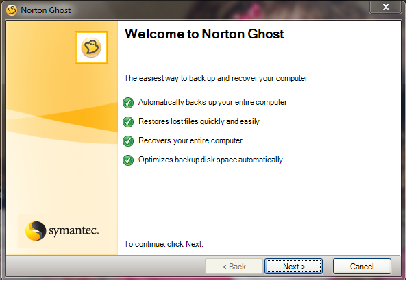Click 'Automatically backs up your entire computer' text
Viewport: 407px width, 281px height.
[212, 102]
